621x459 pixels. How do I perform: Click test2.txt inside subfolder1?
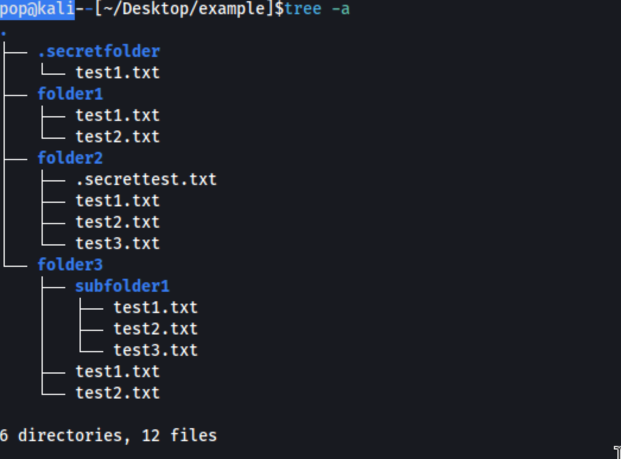pos(156,329)
